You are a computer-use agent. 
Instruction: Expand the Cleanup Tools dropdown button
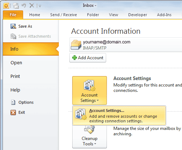click(x=90, y=136)
